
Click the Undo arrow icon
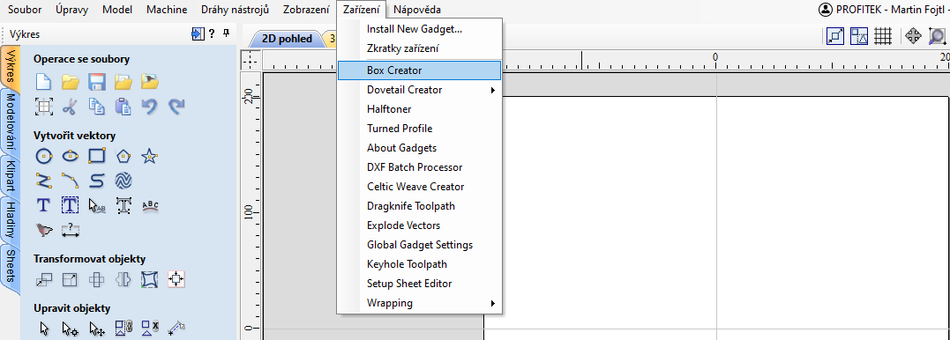(x=150, y=107)
